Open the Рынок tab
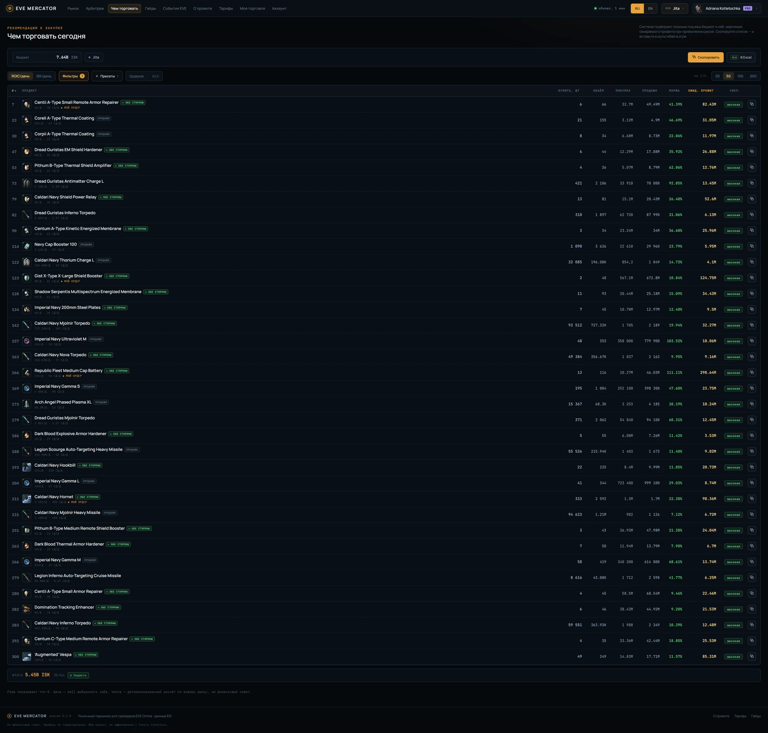This screenshot has width=768, height=733. click(x=73, y=8)
